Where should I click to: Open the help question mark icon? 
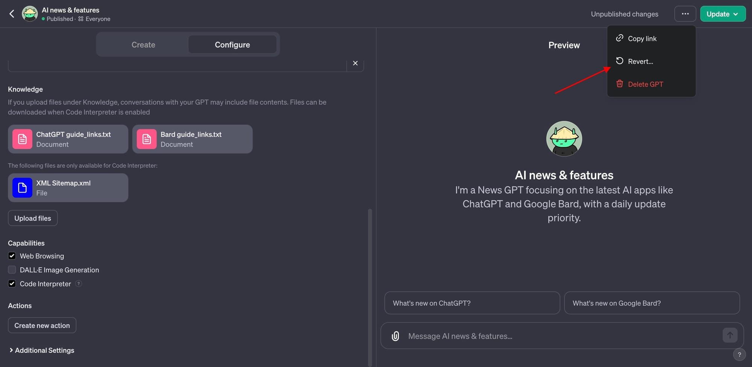[739, 354]
